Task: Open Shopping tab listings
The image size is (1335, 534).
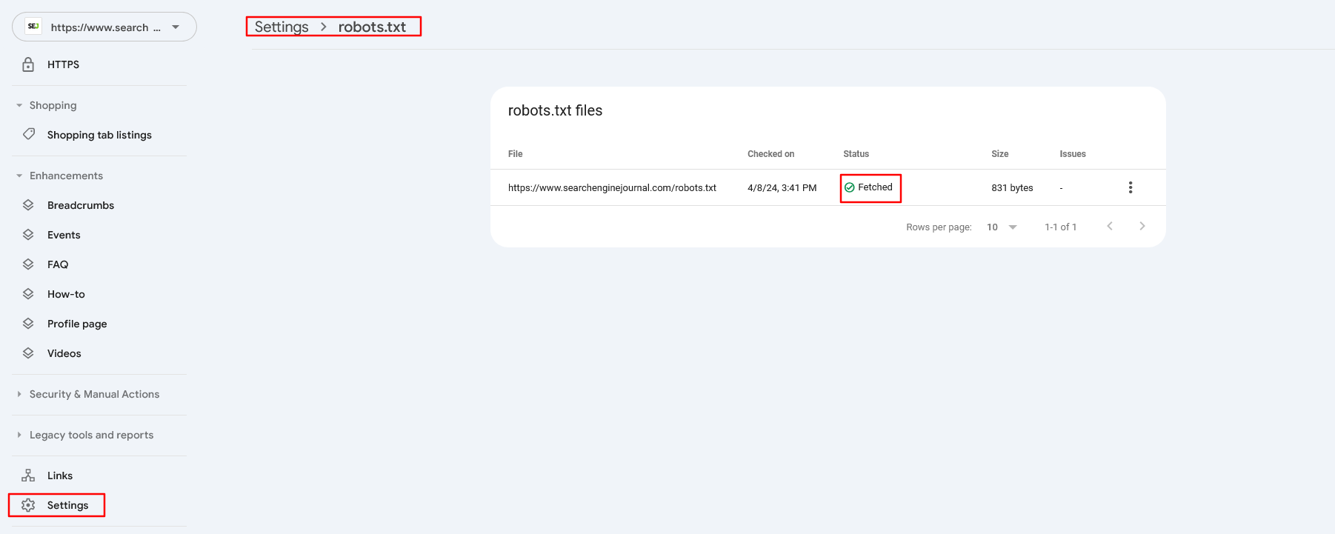Action: (99, 135)
